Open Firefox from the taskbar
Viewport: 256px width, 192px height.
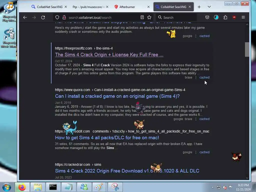(22, 187)
